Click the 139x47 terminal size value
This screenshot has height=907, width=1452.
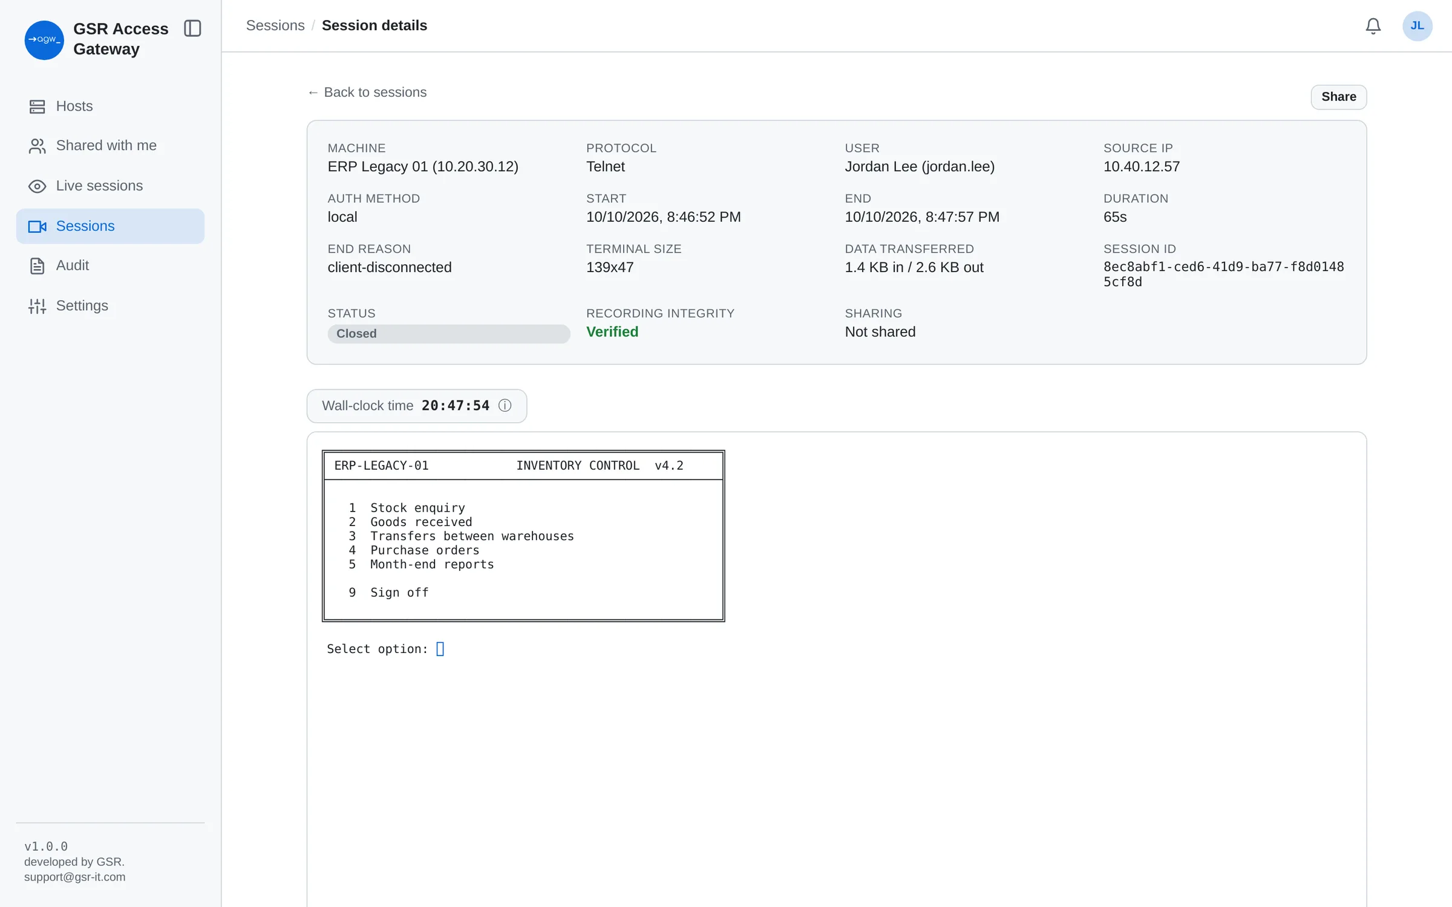(x=610, y=267)
